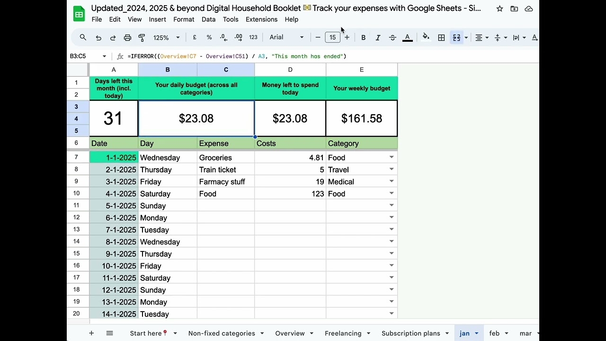Open category dropdown for Farmacy stuff row
The height and width of the screenshot is (341, 606).
coord(392,181)
